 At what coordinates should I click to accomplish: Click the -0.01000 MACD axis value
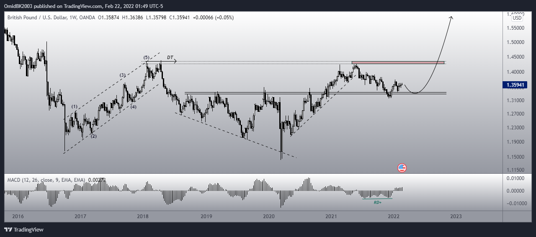(x=517, y=204)
